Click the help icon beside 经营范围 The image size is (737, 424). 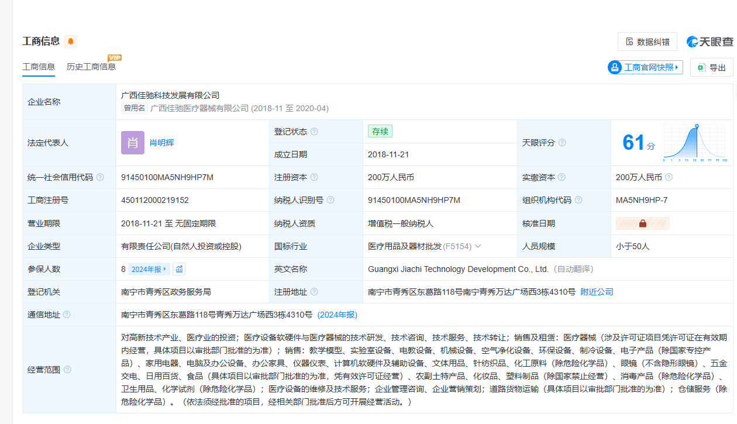pyautogui.click(x=67, y=370)
